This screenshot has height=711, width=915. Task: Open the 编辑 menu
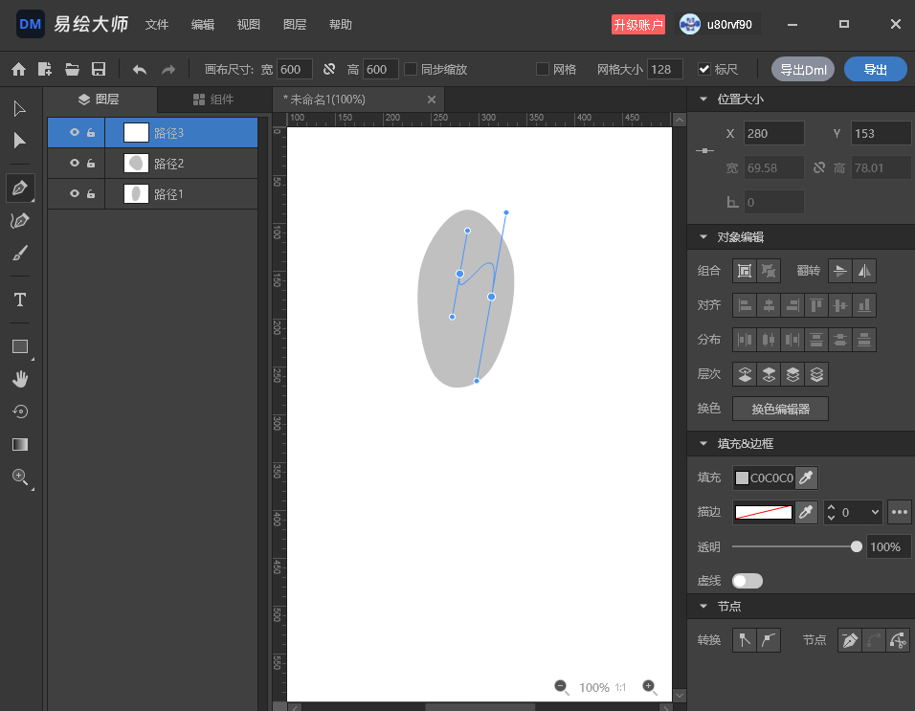[x=203, y=25]
